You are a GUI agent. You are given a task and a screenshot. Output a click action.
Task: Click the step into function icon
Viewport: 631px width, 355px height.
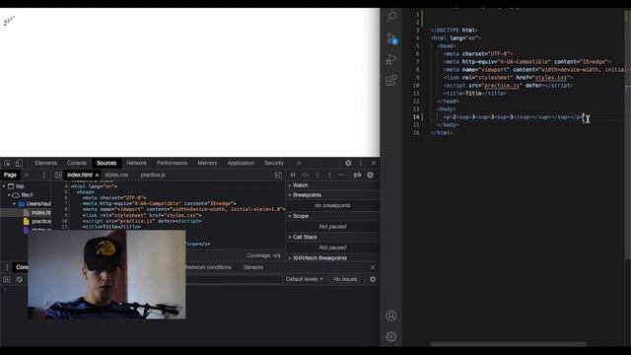pyautogui.click(x=317, y=176)
